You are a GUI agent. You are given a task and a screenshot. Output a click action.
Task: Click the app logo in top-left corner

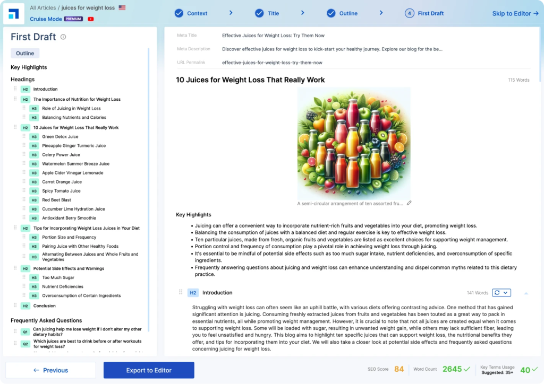[14, 13]
